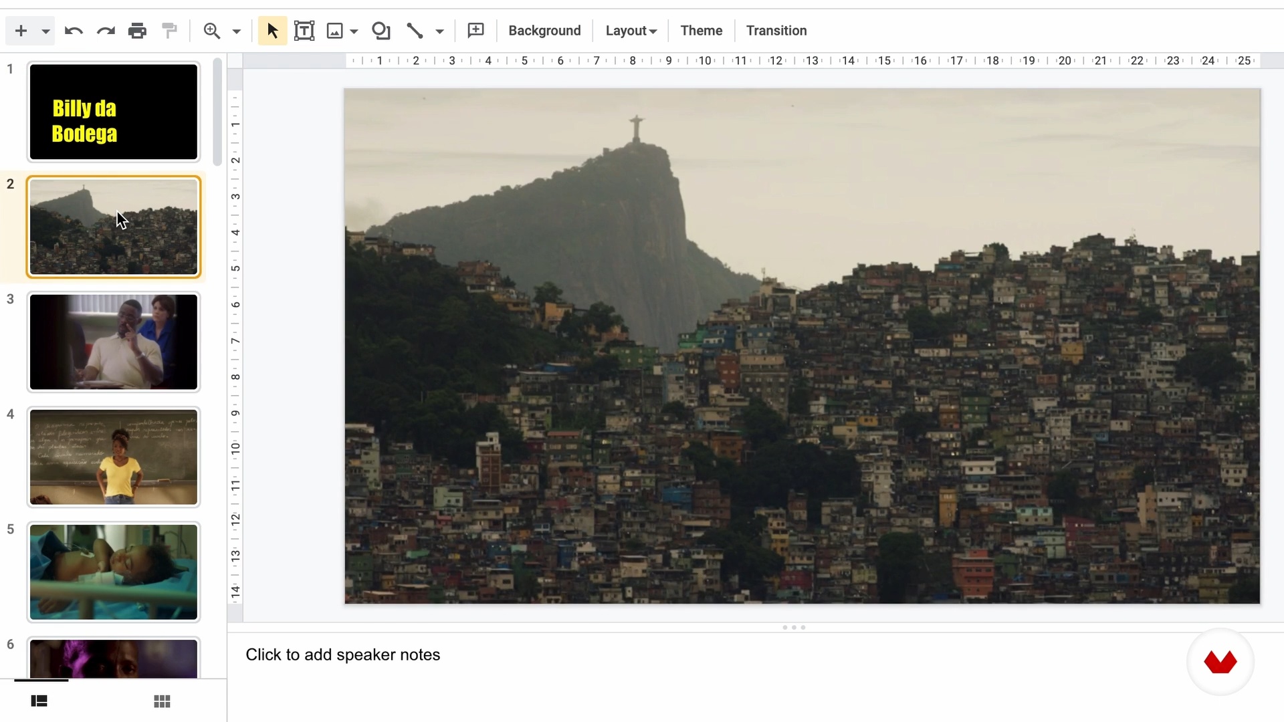Viewport: 1284px width, 722px height.
Task: Click the new slide plus button
Action: point(21,31)
